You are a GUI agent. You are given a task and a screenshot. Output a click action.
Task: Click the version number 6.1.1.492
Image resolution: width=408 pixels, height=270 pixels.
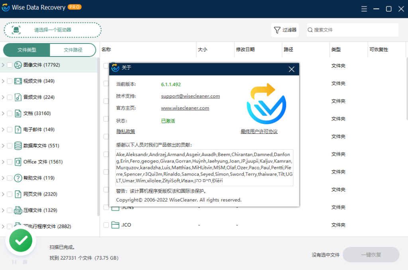pyautogui.click(x=171, y=84)
